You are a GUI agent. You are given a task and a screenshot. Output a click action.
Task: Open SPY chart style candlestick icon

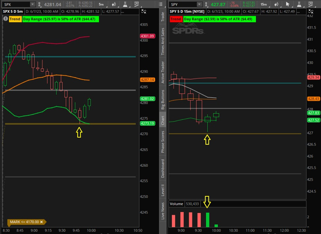point(276,4)
